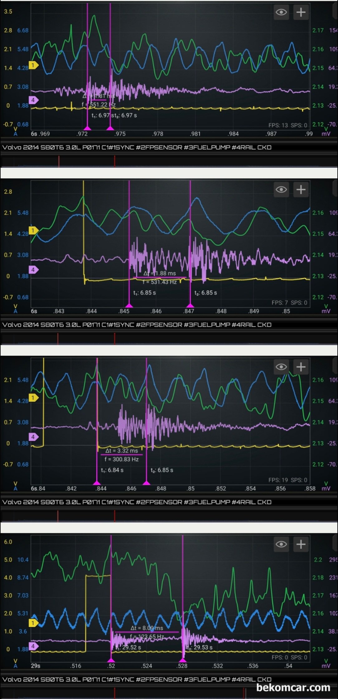
Task: Select purple channel 4 marker in first panel
Action: (x=33, y=100)
